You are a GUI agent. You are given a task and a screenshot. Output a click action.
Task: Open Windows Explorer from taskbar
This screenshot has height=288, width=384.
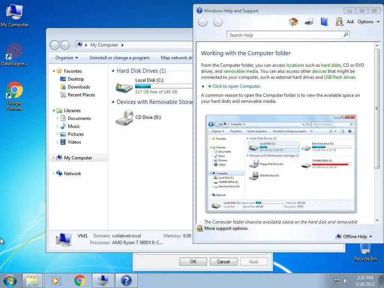tap(32, 280)
